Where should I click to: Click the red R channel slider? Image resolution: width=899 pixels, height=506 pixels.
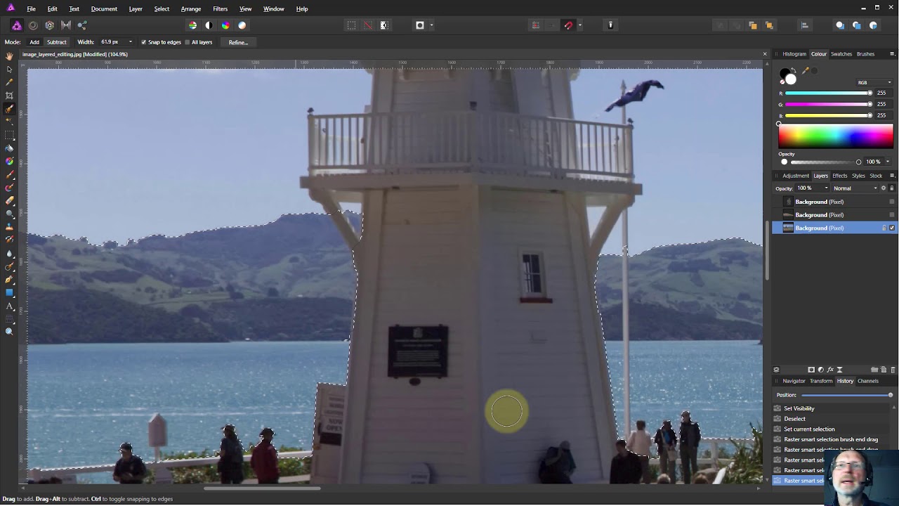(x=828, y=93)
